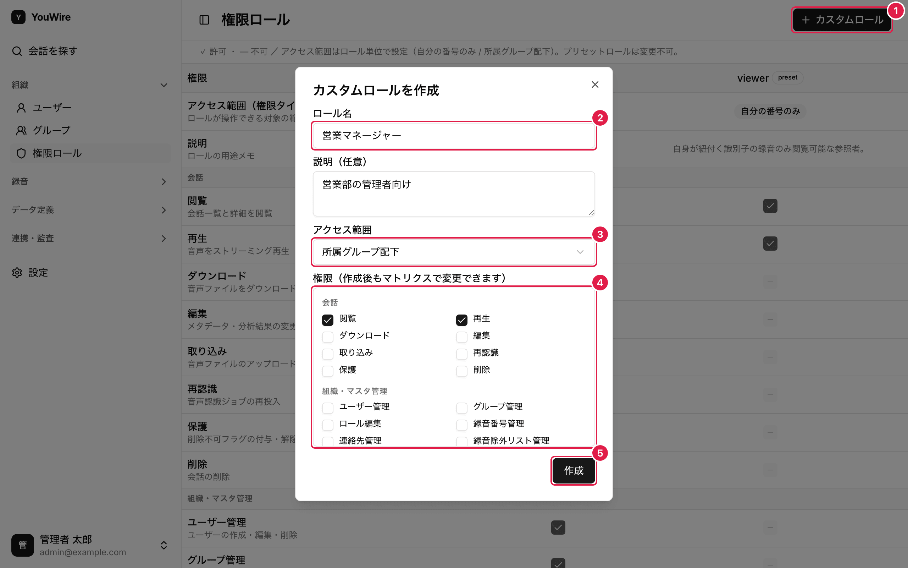
Task: Open 設定 via the gear icon
Action: point(17,272)
